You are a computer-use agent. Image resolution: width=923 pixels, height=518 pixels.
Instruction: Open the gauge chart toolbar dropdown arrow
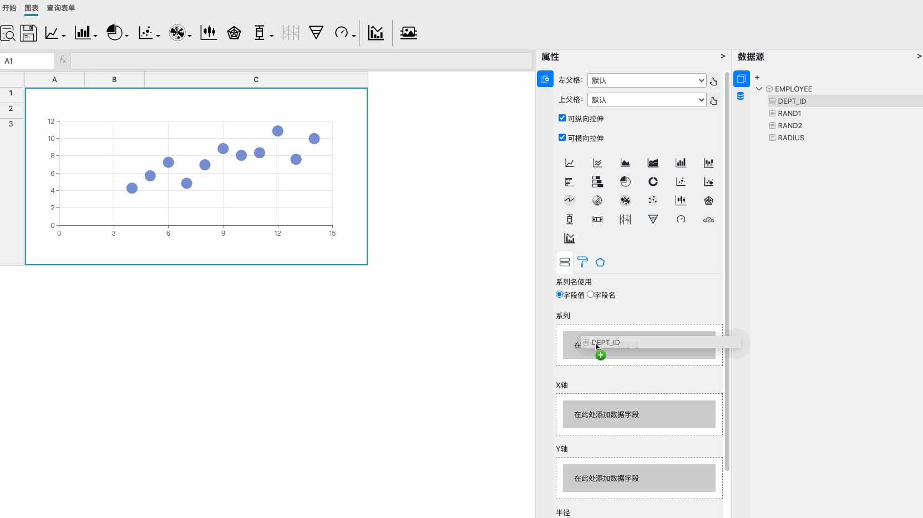pyautogui.click(x=353, y=35)
